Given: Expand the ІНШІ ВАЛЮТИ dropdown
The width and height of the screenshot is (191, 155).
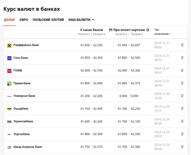Looking at the screenshot, I should pyautogui.click(x=81, y=20).
